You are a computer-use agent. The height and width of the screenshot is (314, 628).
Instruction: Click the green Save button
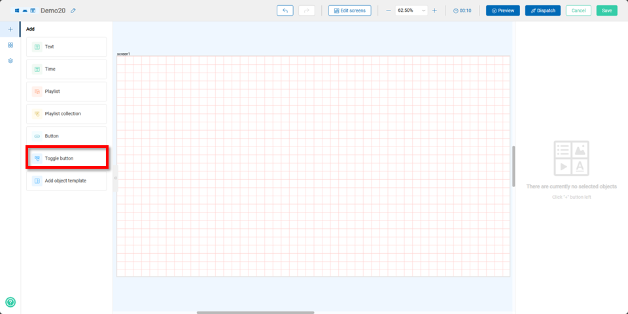click(606, 10)
